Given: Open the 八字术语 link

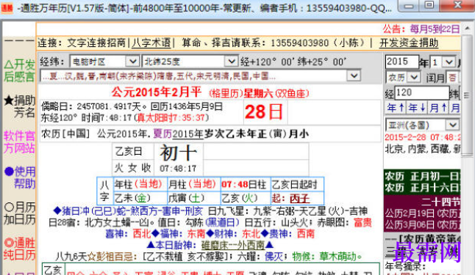Looking at the screenshot, I should [151, 43].
